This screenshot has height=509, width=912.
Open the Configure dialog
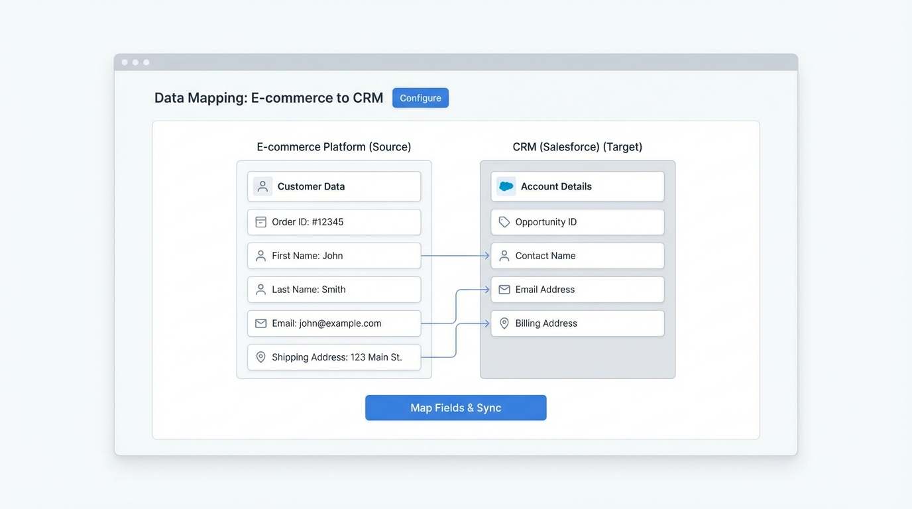coord(420,97)
